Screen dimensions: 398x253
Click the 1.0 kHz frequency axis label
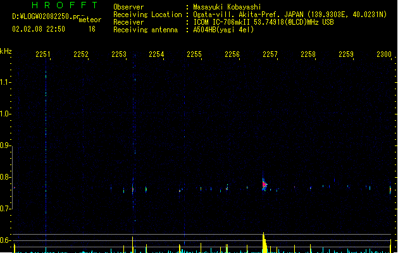pyautogui.click(x=5, y=114)
